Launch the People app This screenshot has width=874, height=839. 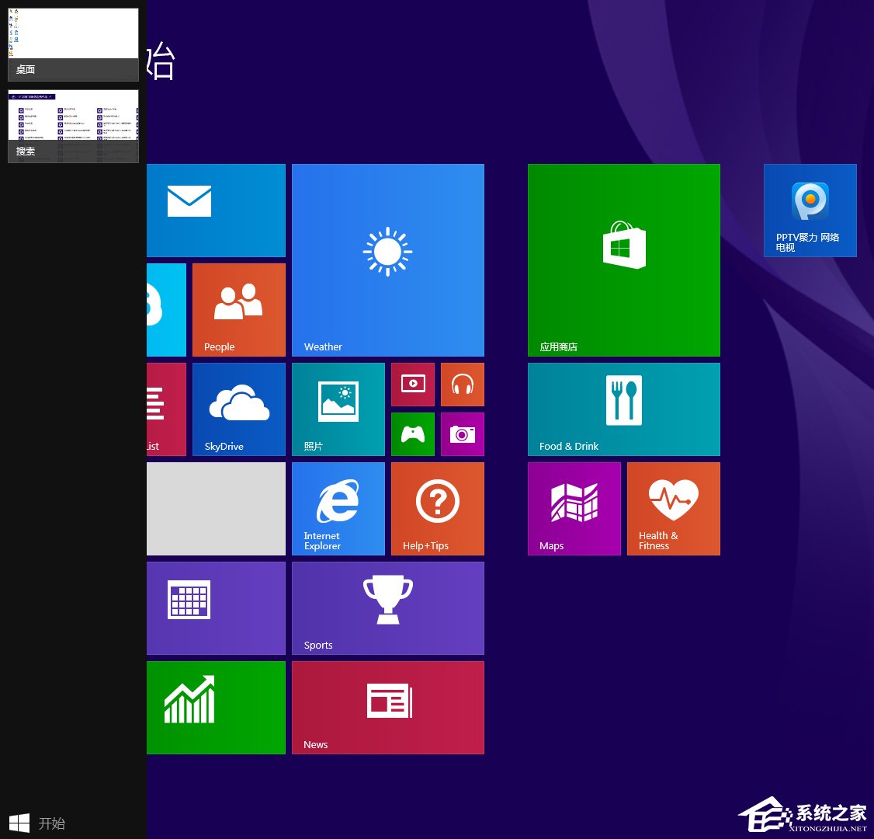(238, 309)
